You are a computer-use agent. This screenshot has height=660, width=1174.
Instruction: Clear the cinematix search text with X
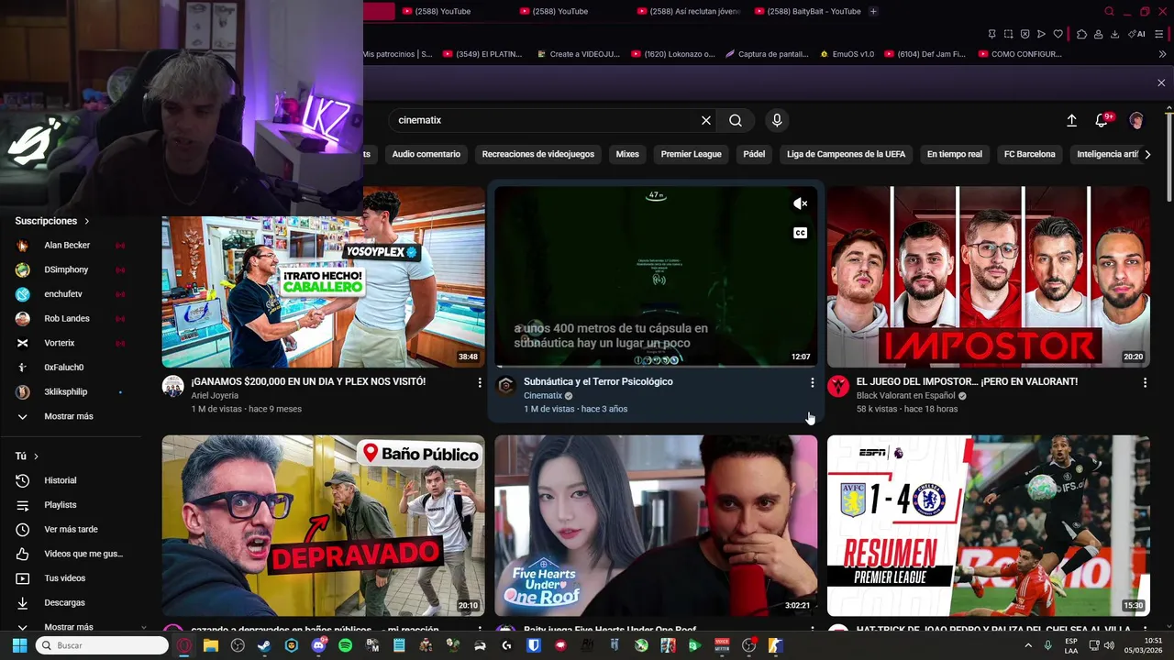[706, 120]
